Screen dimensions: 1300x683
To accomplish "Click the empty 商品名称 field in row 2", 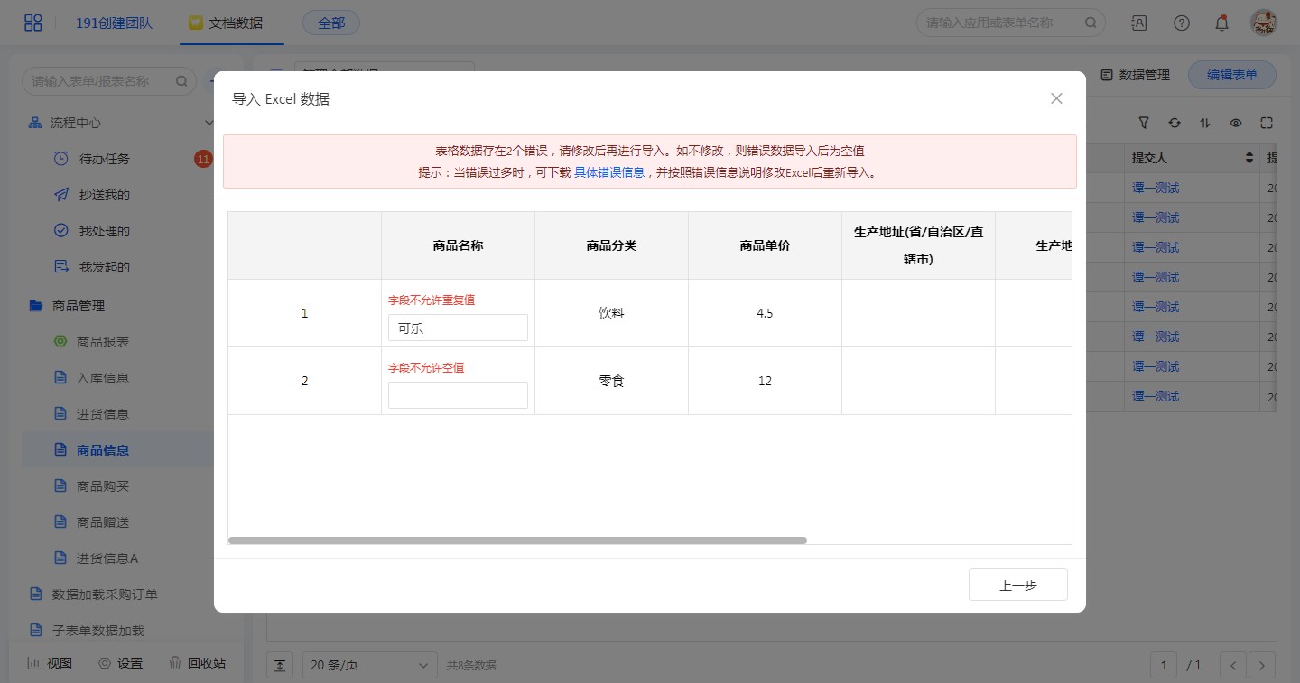I will tap(458, 395).
